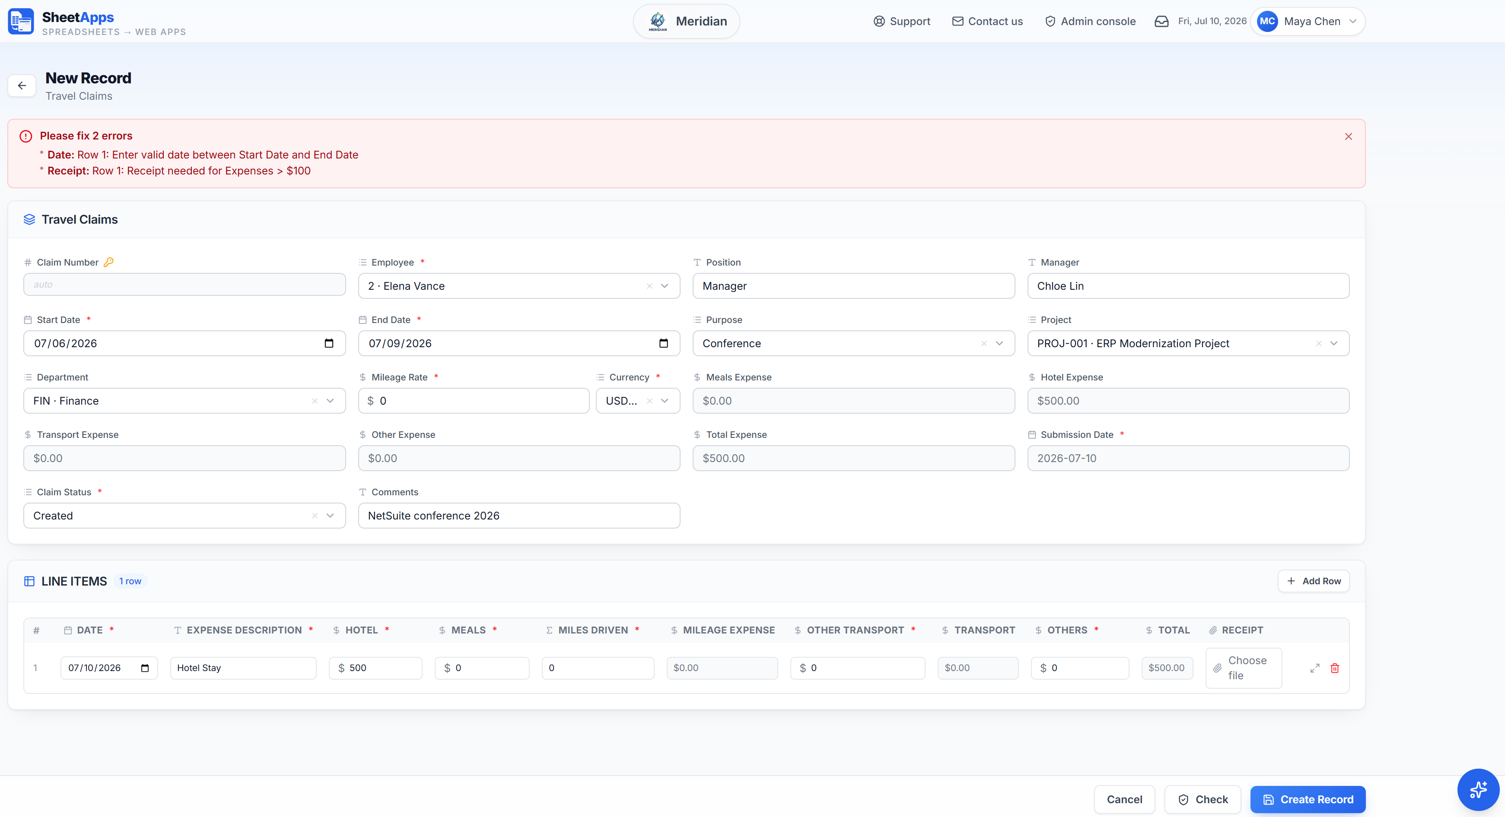Click the back arrow button
This screenshot has height=817, width=1505.
coord(22,86)
